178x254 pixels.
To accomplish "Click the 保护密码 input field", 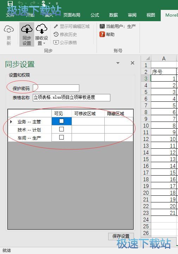I will [56, 88].
